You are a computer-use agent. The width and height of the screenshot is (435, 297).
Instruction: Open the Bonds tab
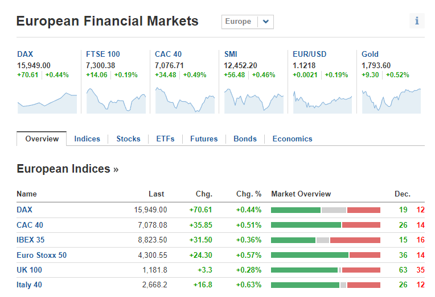(245, 139)
